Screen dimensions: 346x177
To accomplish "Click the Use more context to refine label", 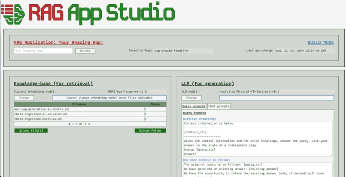I will point(206,160).
